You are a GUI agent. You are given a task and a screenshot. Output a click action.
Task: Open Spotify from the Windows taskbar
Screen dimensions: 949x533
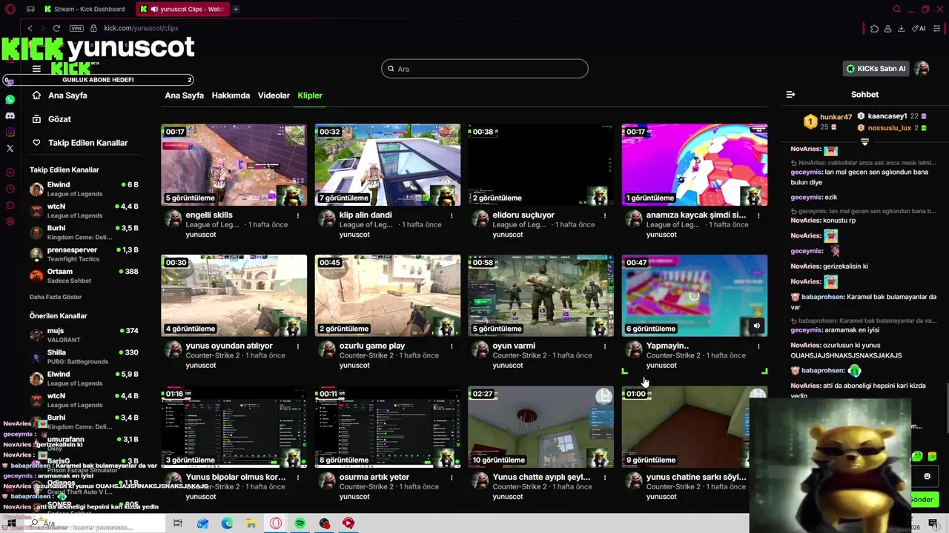pos(300,523)
